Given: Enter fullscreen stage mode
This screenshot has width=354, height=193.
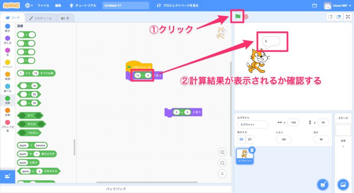Looking at the screenshot, I should 348,17.
